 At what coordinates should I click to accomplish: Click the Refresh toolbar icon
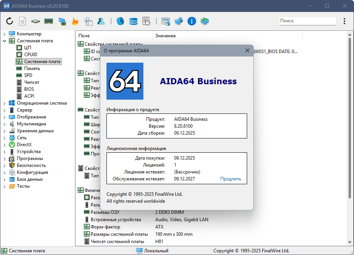[x=10, y=21]
